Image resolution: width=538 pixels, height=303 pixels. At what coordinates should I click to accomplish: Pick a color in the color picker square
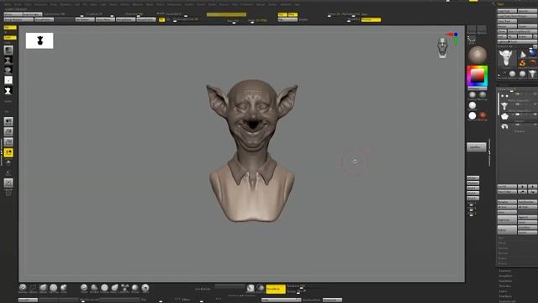click(x=477, y=76)
